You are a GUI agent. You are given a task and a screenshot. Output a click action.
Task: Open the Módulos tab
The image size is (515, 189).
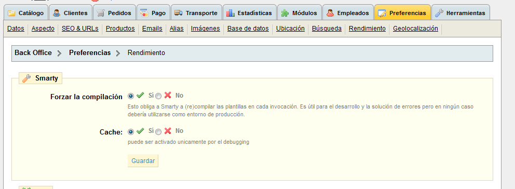point(300,12)
